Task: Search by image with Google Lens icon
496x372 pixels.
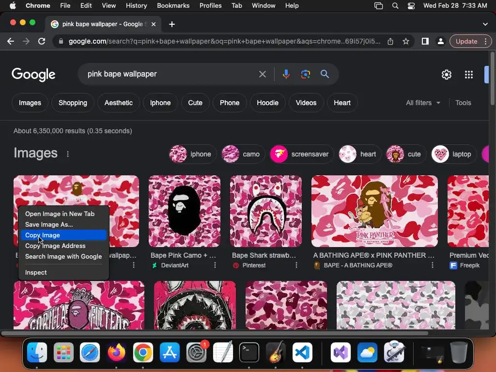Action: click(x=305, y=74)
